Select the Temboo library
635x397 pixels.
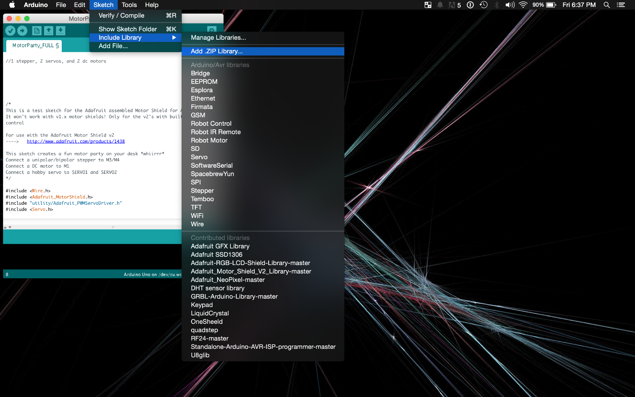click(263, 199)
